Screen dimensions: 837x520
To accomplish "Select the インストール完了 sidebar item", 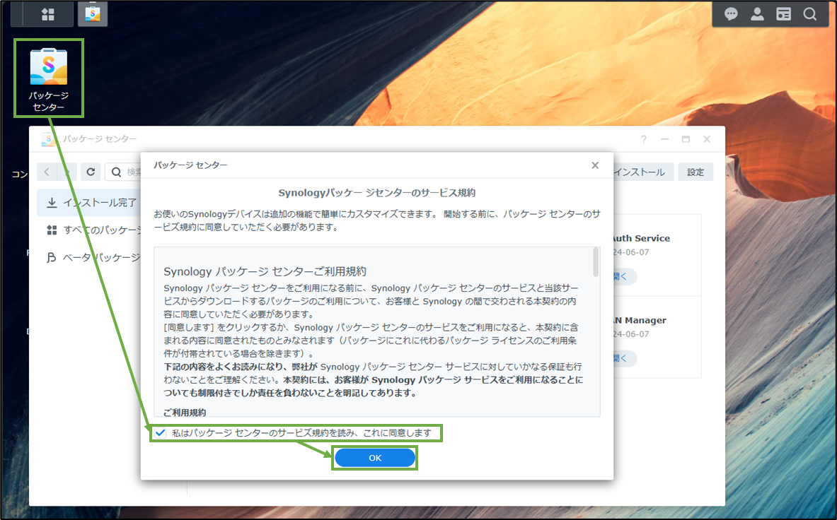I will 89,203.
